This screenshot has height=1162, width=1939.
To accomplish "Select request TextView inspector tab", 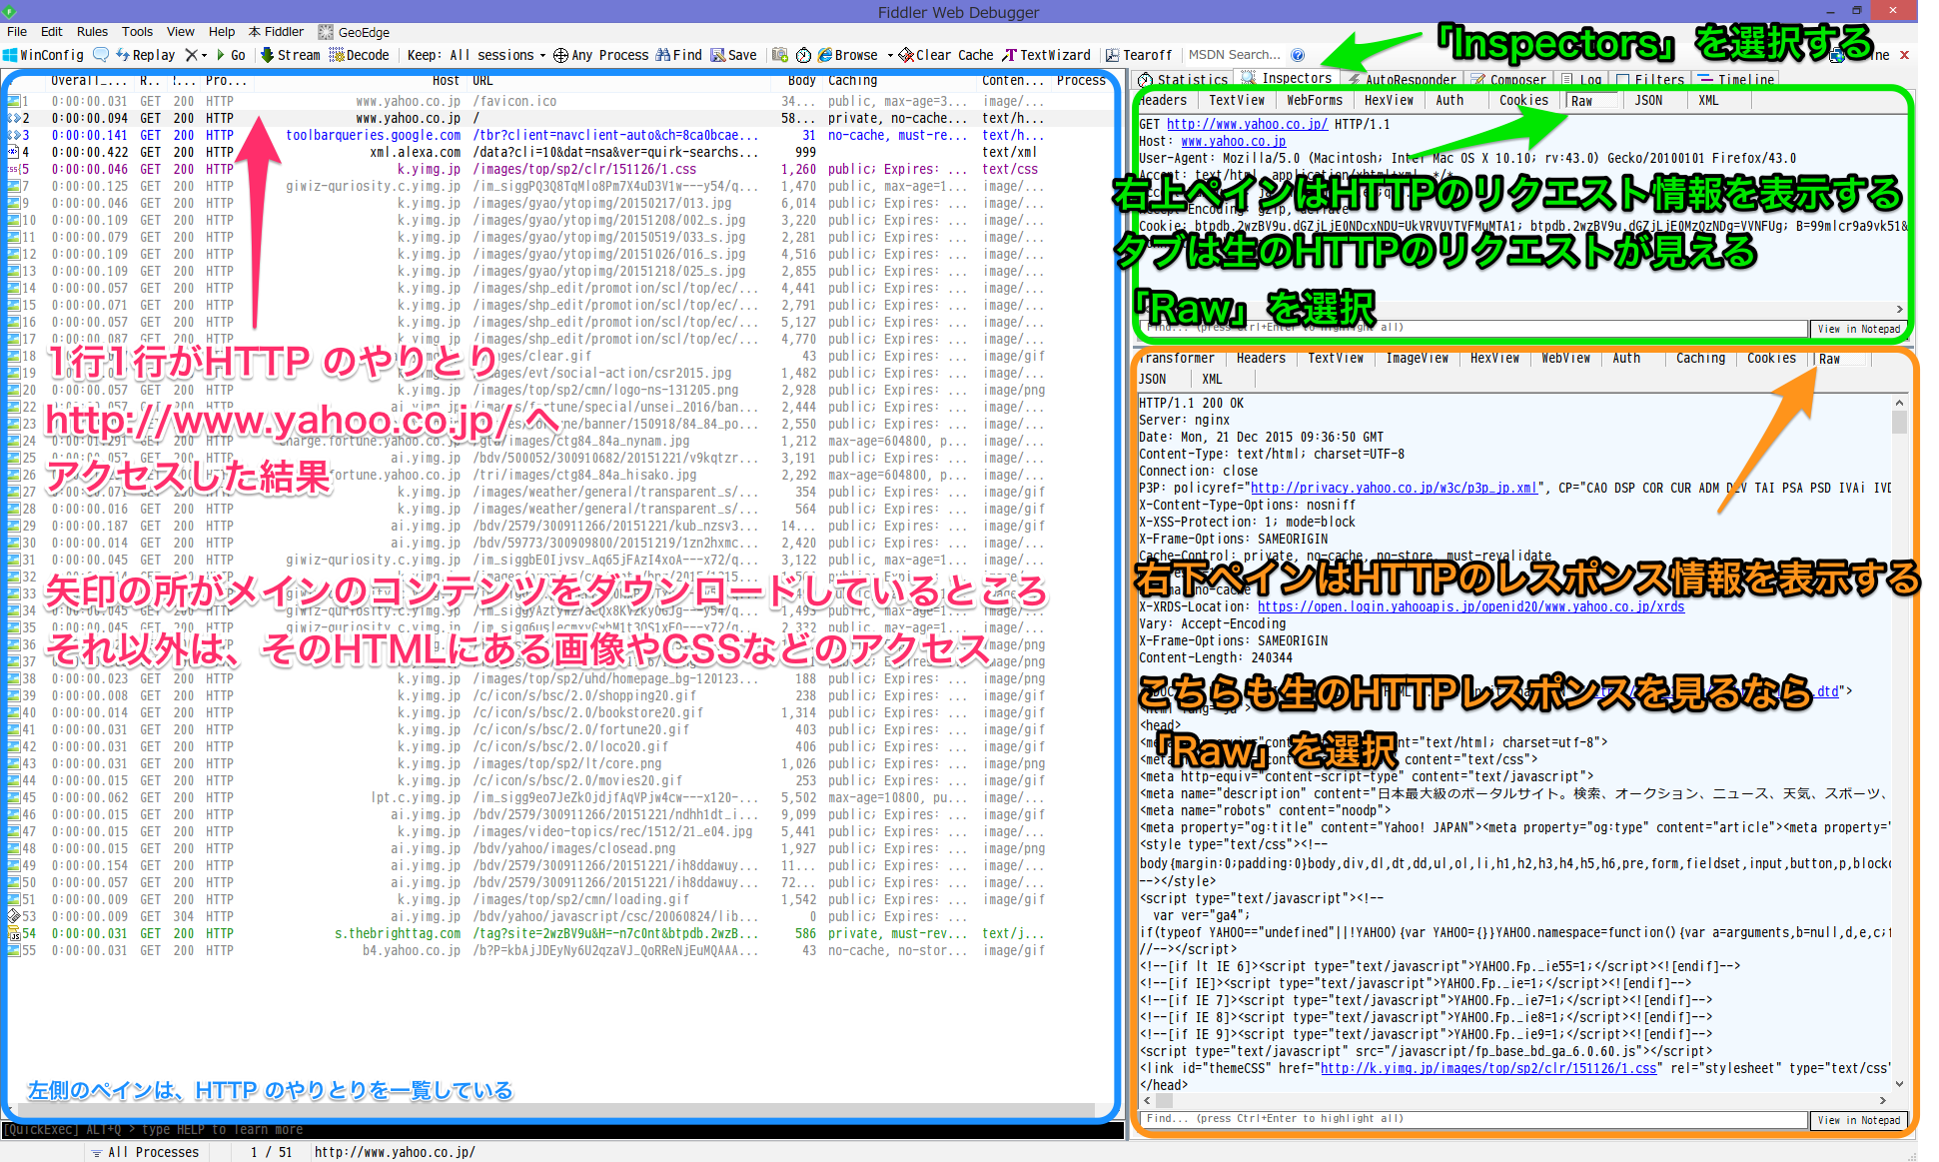I will coord(1237,100).
